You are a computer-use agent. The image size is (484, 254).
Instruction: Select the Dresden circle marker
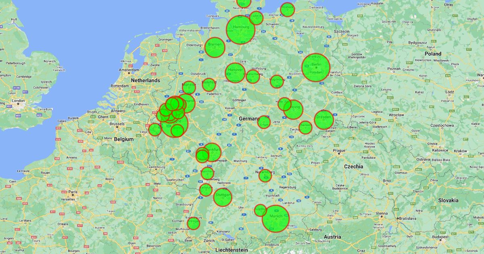click(324, 120)
